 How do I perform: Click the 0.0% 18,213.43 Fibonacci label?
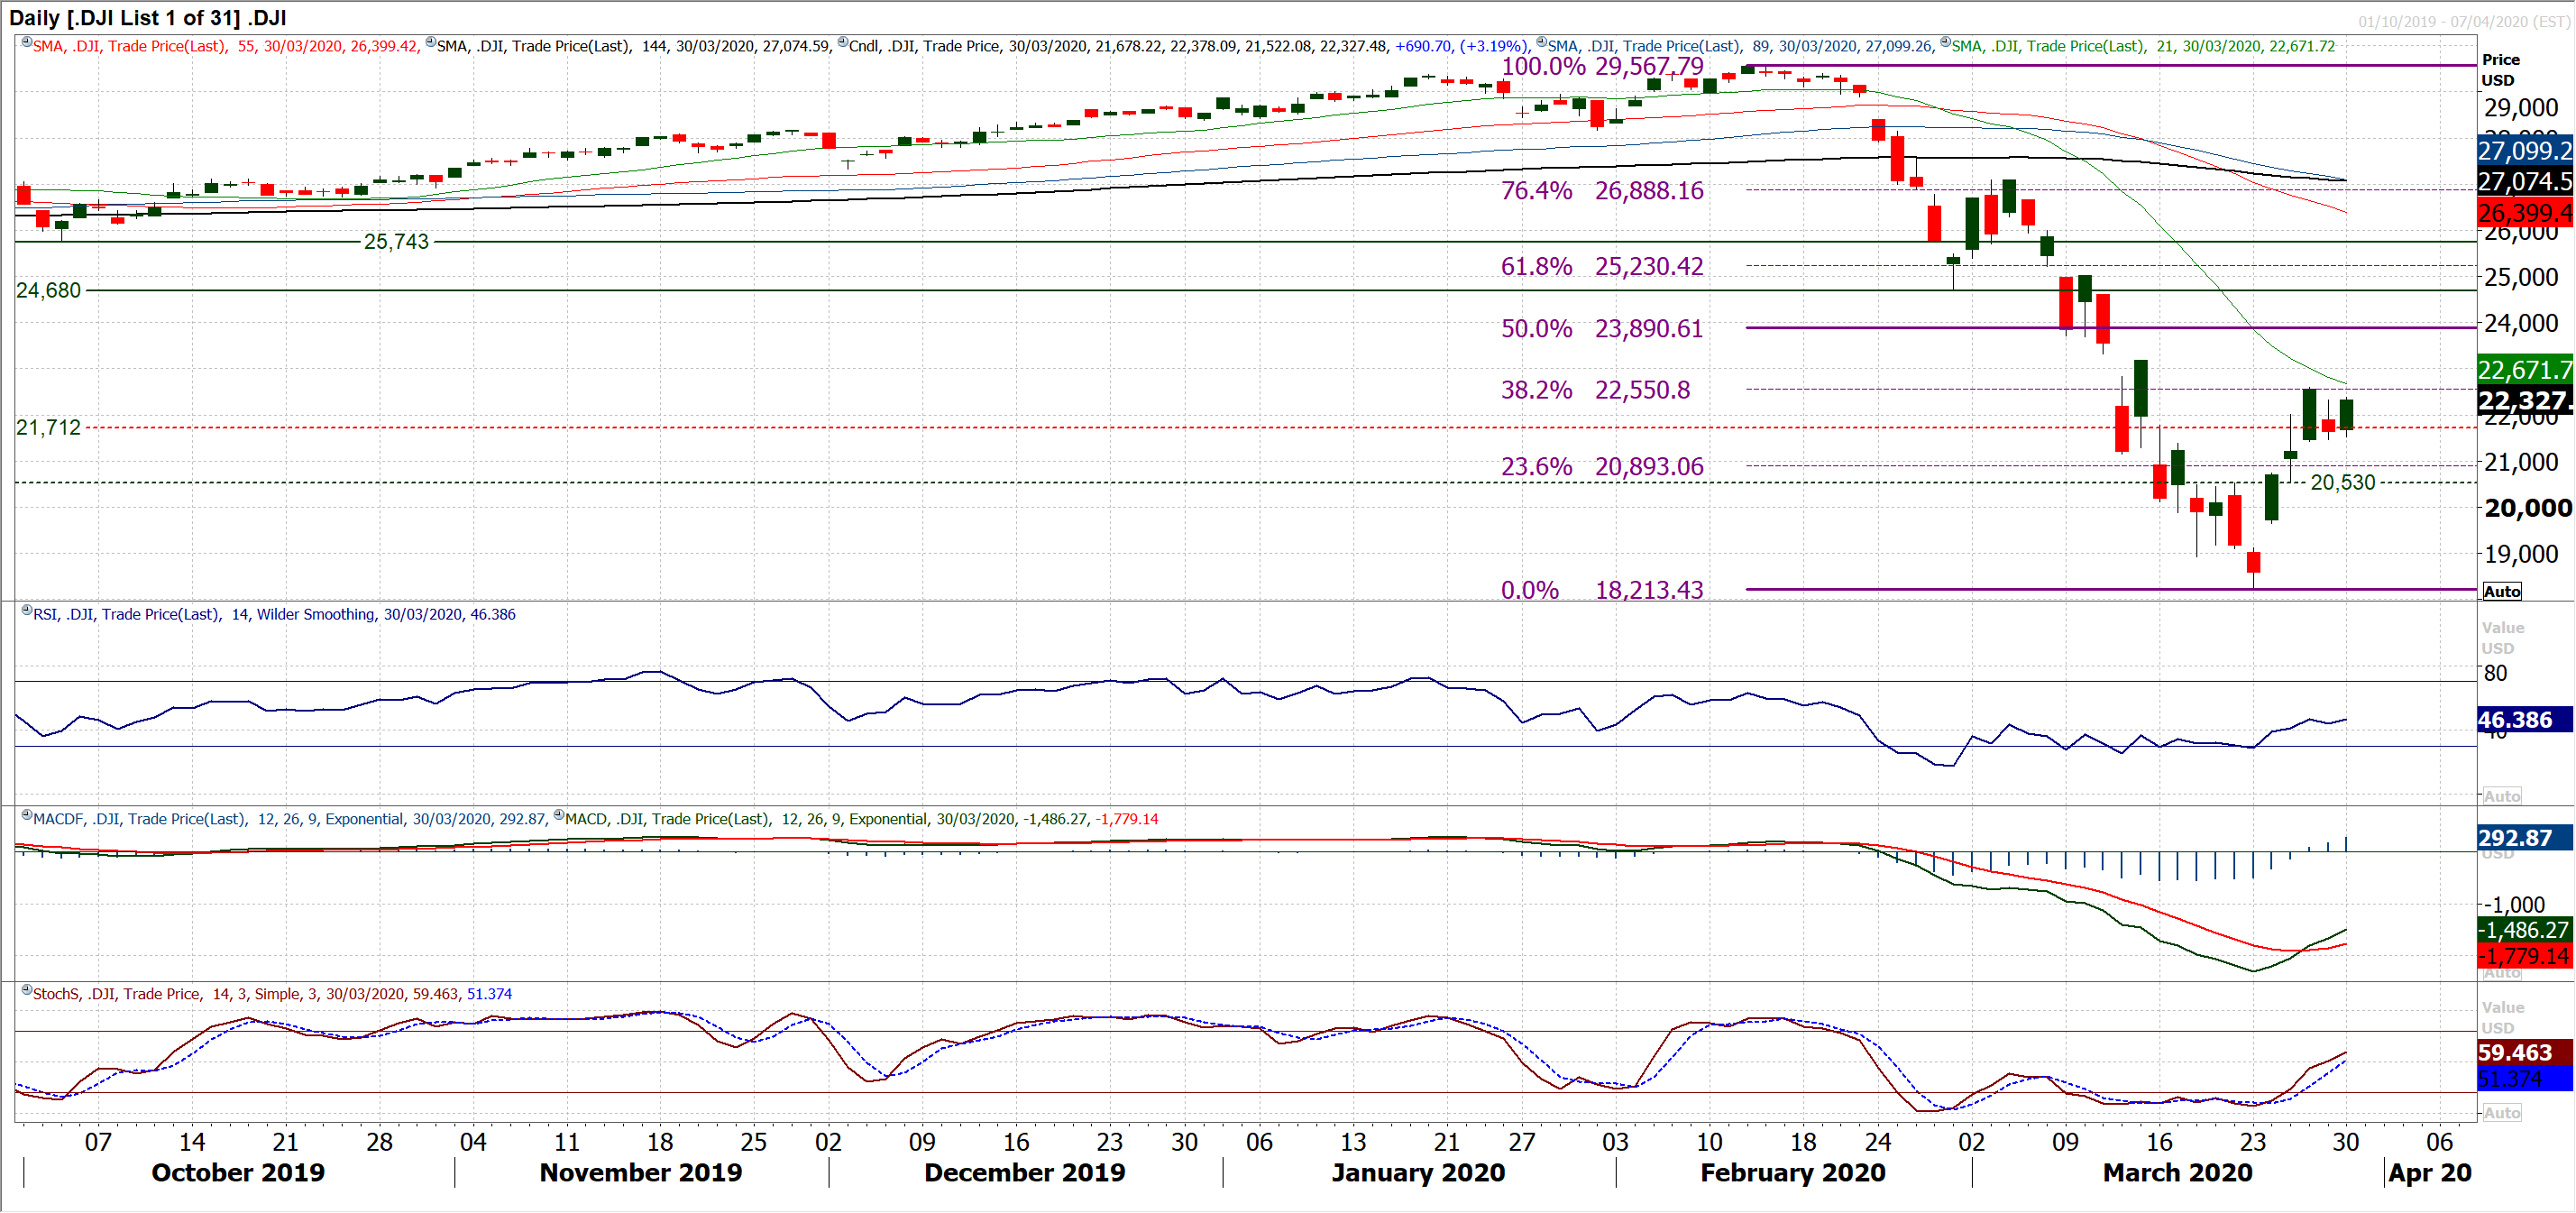tap(1602, 590)
